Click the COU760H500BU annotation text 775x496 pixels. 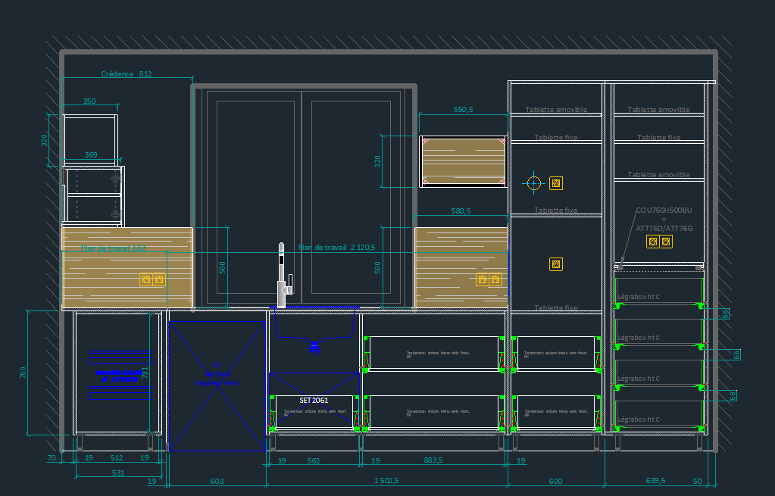pyautogui.click(x=664, y=210)
